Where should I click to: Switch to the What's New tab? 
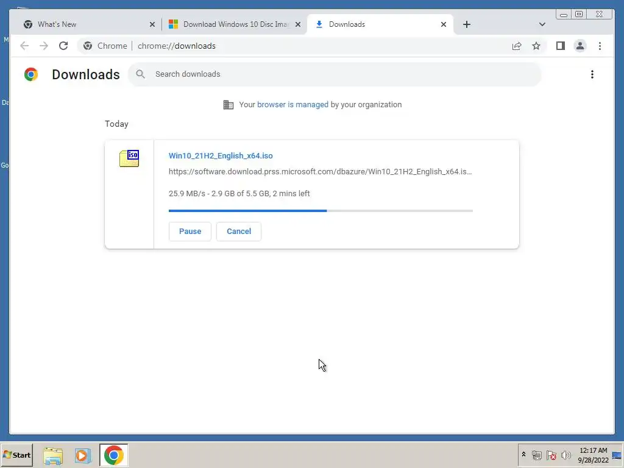(x=88, y=24)
